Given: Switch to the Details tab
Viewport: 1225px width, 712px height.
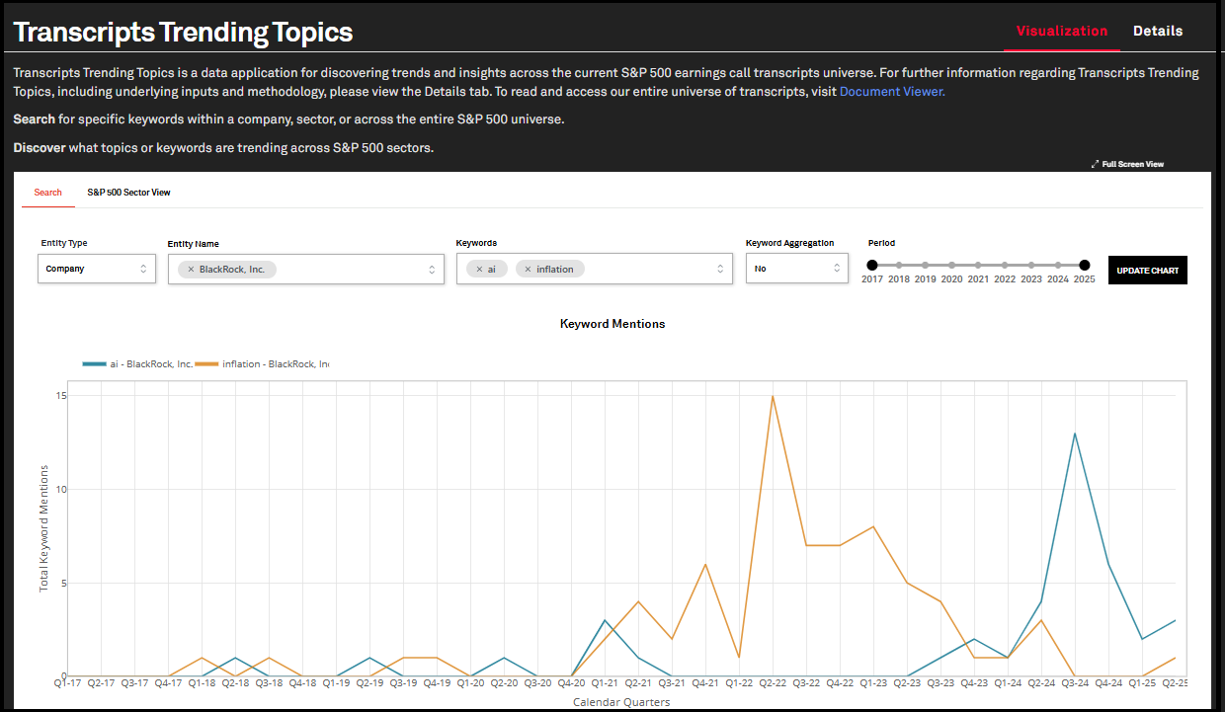Looking at the screenshot, I should point(1158,31).
